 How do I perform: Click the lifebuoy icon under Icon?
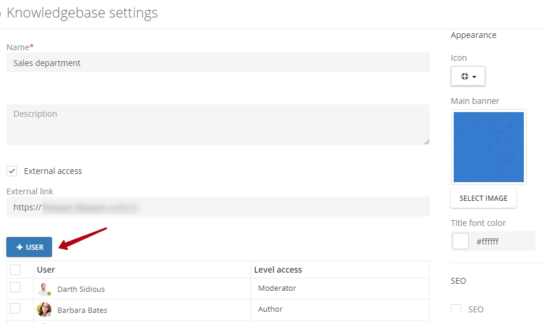[x=464, y=76]
